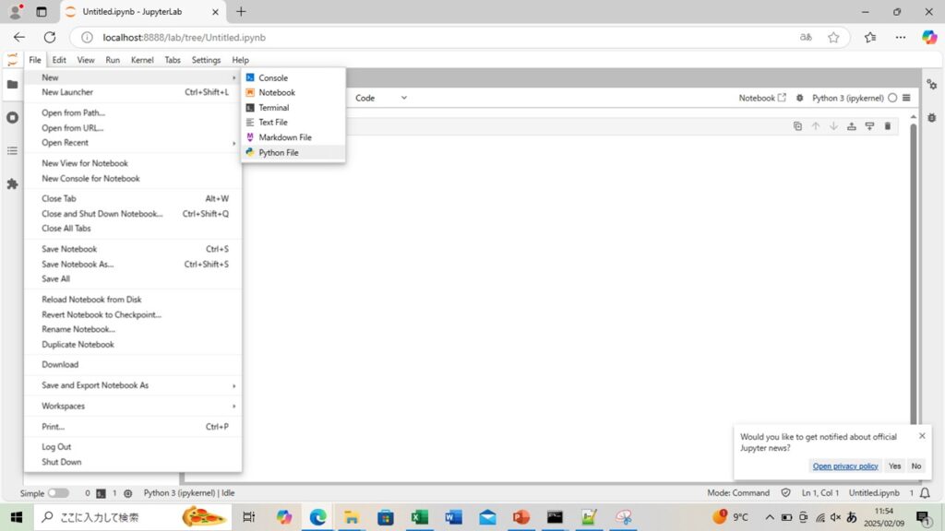
Task: Select Terminal in New submenu
Action: [x=293, y=108]
